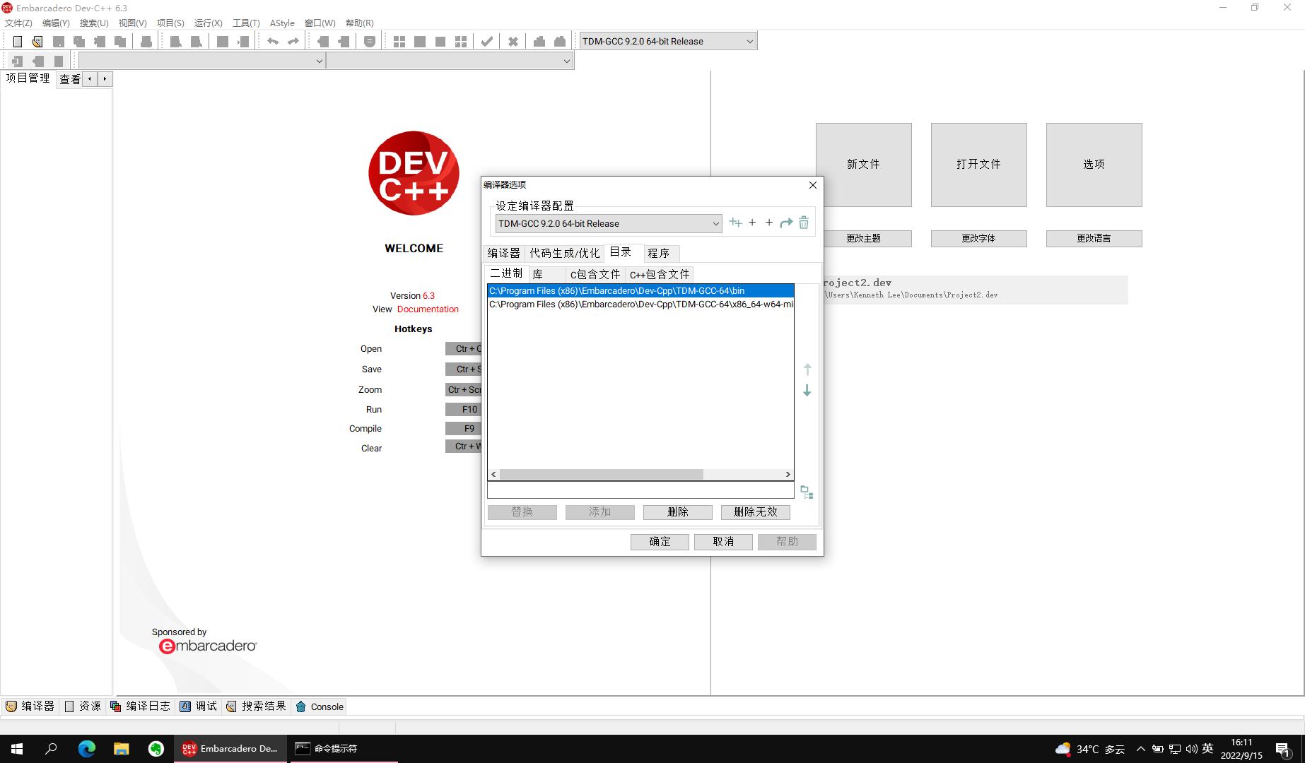Click the New source file toolbar icon
The height and width of the screenshot is (763, 1305).
click(x=18, y=42)
